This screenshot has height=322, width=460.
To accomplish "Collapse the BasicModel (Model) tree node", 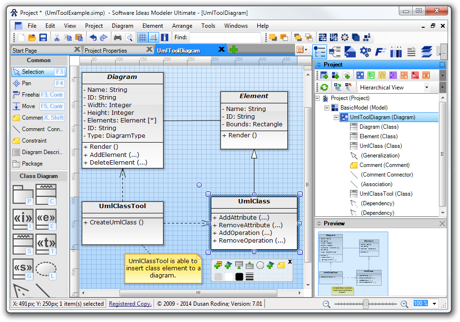I will 327,108.
